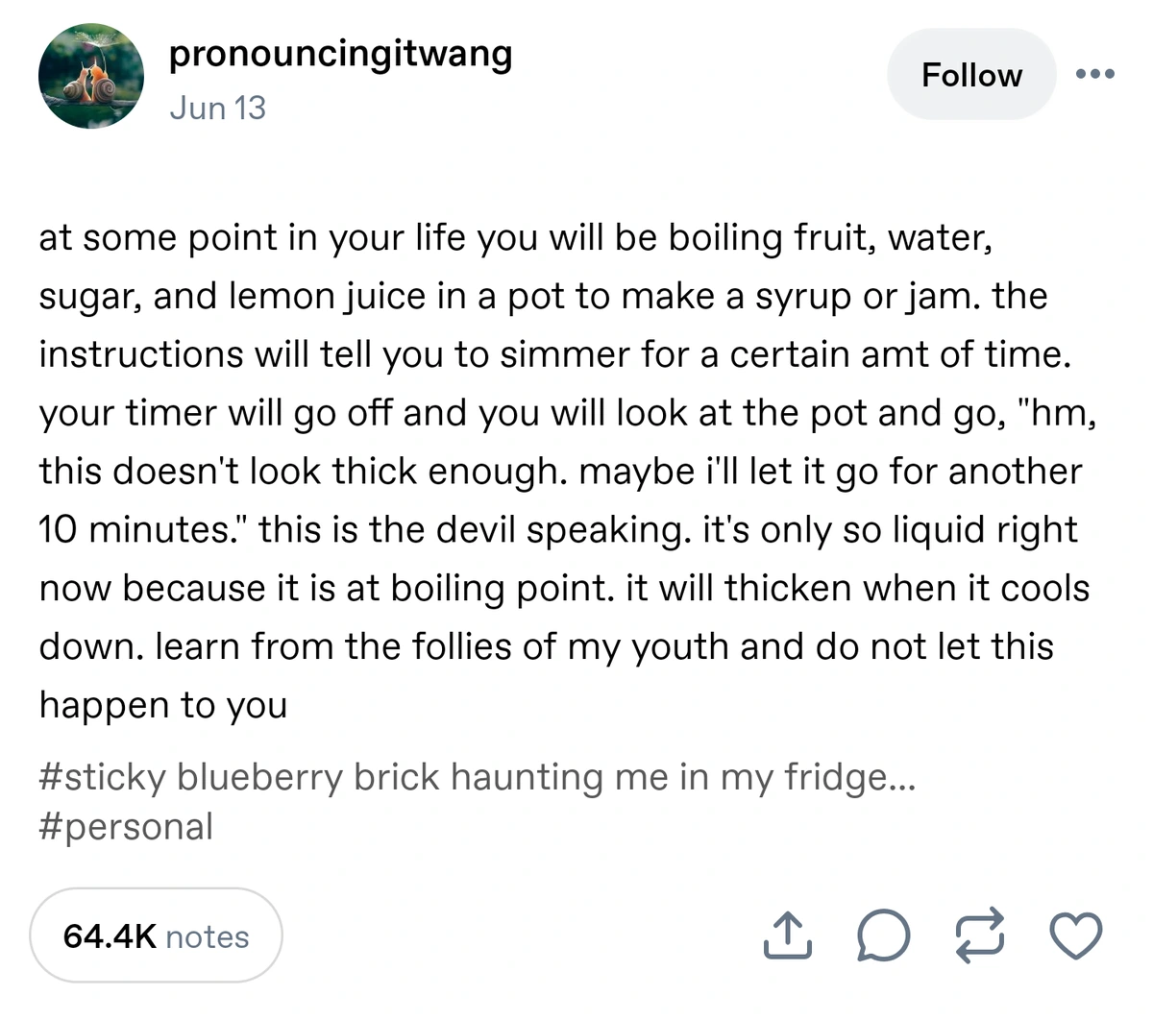Toggle the heart to favorite this post
This screenshot has width=1153, height=1020.
(x=1075, y=936)
